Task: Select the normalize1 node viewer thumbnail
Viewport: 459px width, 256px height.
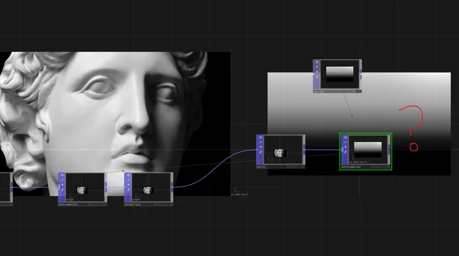Action: [x=151, y=187]
